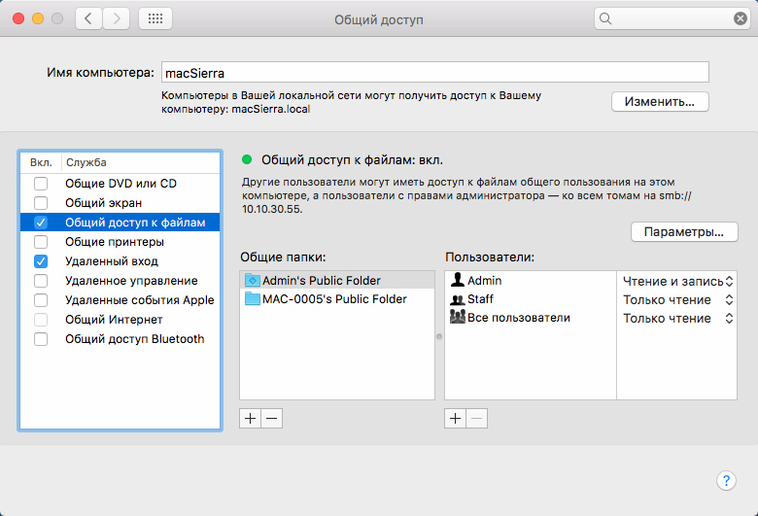Enable Общие DVD или CD checkbox
Image resolution: width=758 pixels, height=516 pixels.
pos(41,184)
